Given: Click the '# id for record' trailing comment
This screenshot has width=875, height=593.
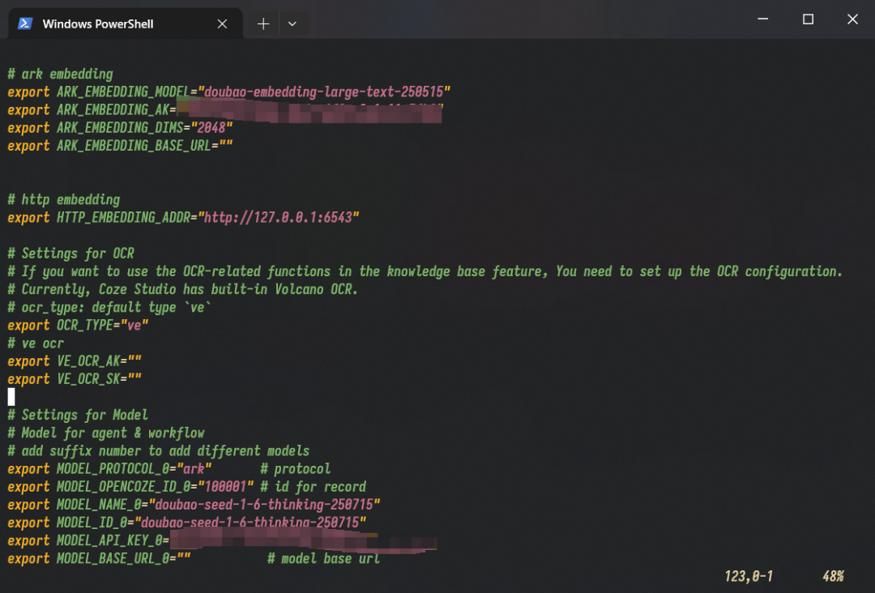Looking at the screenshot, I should pyautogui.click(x=313, y=486).
